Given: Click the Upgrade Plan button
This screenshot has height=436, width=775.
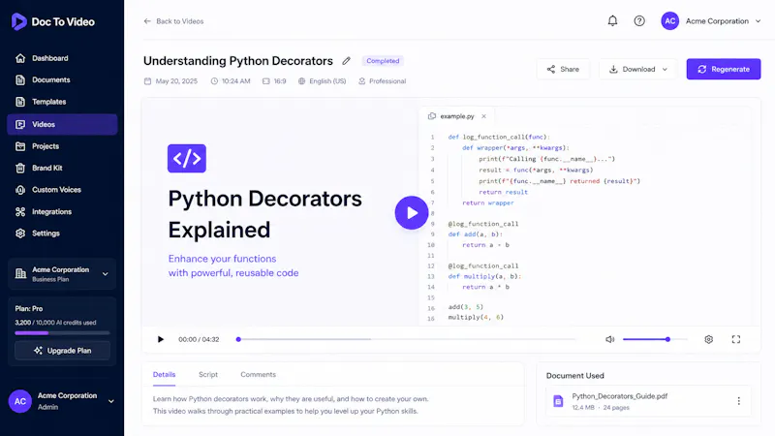Looking at the screenshot, I should tap(62, 351).
